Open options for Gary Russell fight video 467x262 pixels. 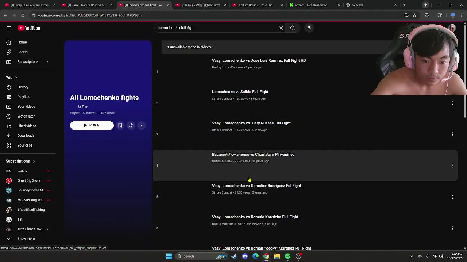point(452,134)
